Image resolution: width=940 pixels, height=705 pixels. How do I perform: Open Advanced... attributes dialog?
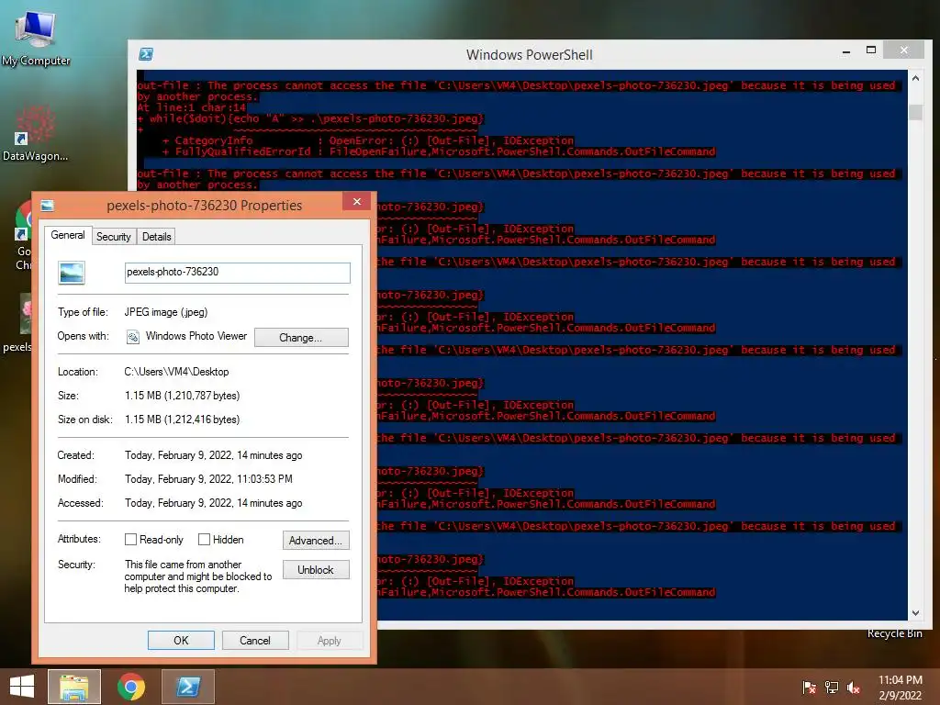coord(316,541)
